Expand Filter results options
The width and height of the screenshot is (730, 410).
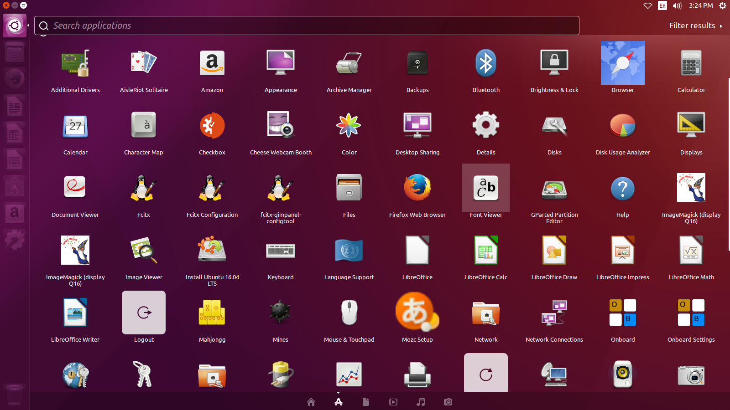coord(696,26)
